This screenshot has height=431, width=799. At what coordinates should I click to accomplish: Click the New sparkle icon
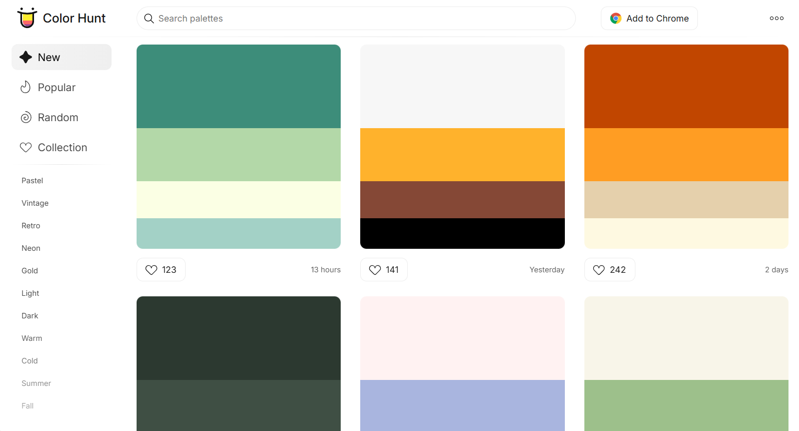point(26,57)
